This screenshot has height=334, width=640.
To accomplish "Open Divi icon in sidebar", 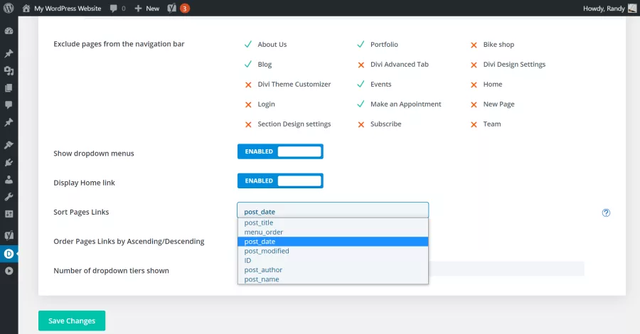I will click(x=9, y=254).
